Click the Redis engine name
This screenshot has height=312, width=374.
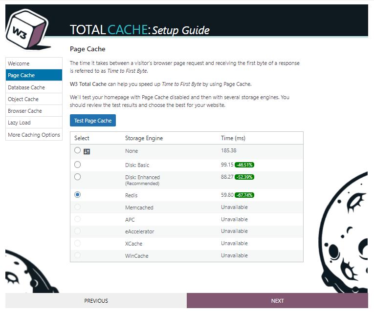click(131, 195)
